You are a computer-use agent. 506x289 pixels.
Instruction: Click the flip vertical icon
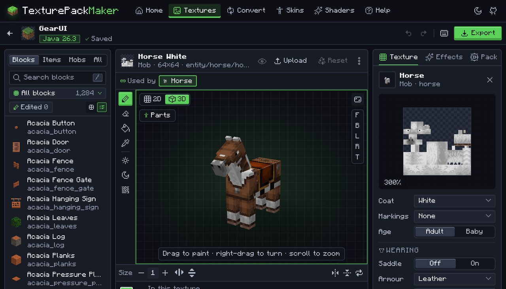click(347, 272)
